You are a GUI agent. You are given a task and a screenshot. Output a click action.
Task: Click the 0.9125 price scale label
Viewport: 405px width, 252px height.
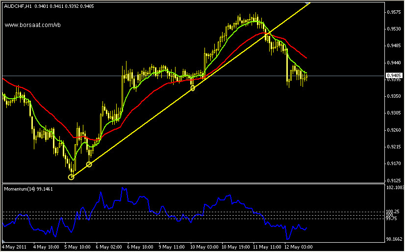click(394, 180)
